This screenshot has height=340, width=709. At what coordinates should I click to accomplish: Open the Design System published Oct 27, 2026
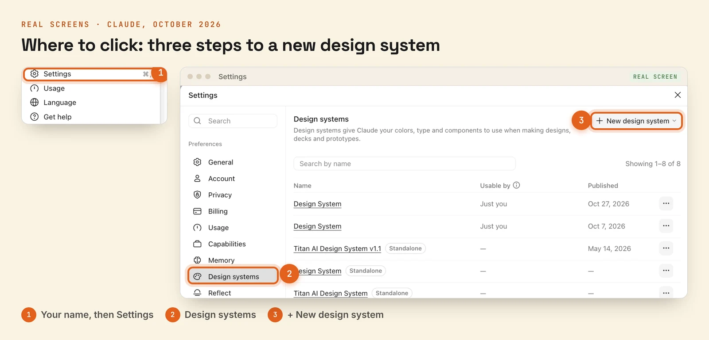[317, 204]
